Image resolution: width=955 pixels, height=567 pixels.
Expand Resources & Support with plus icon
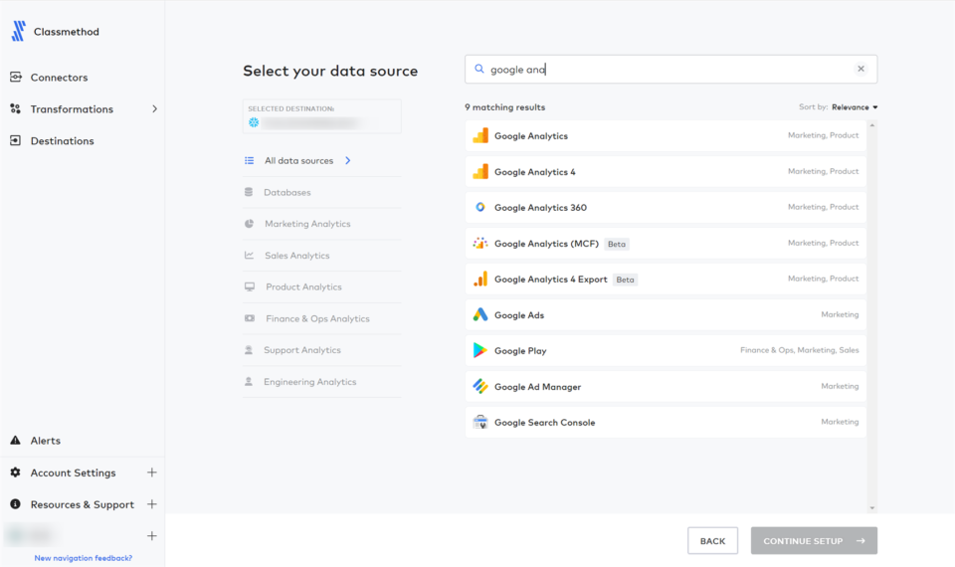pos(152,505)
